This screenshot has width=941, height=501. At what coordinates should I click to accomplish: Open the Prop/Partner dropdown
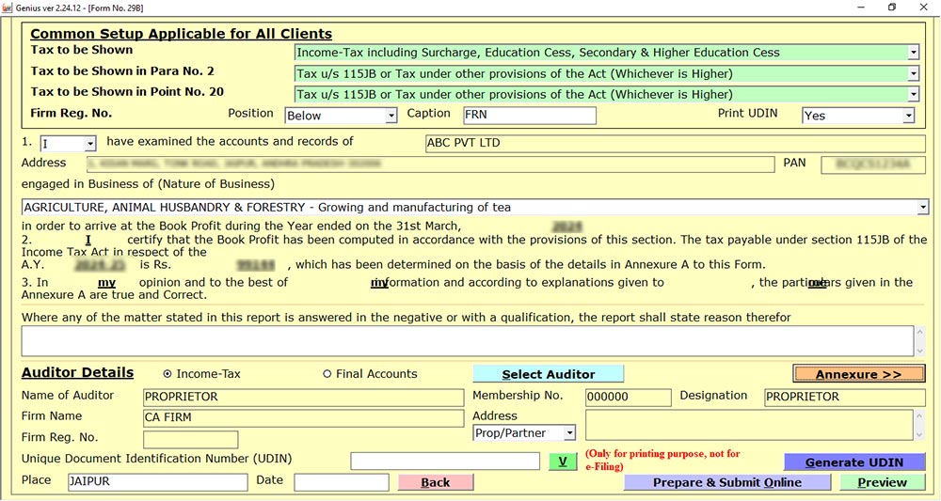click(x=569, y=433)
